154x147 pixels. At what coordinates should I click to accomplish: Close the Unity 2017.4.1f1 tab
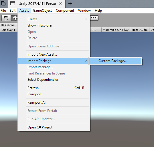(x=61, y=3)
